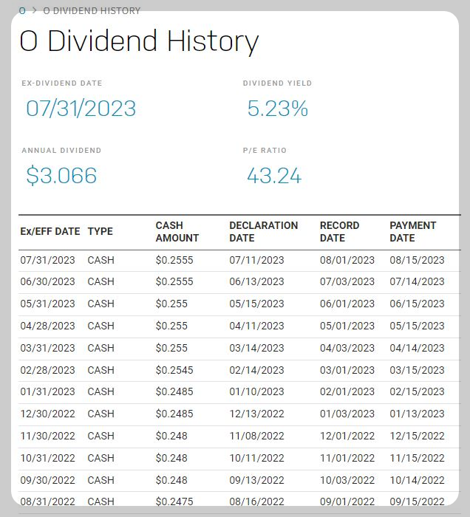Click payment date 04/14/2023

tap(418, 348)
